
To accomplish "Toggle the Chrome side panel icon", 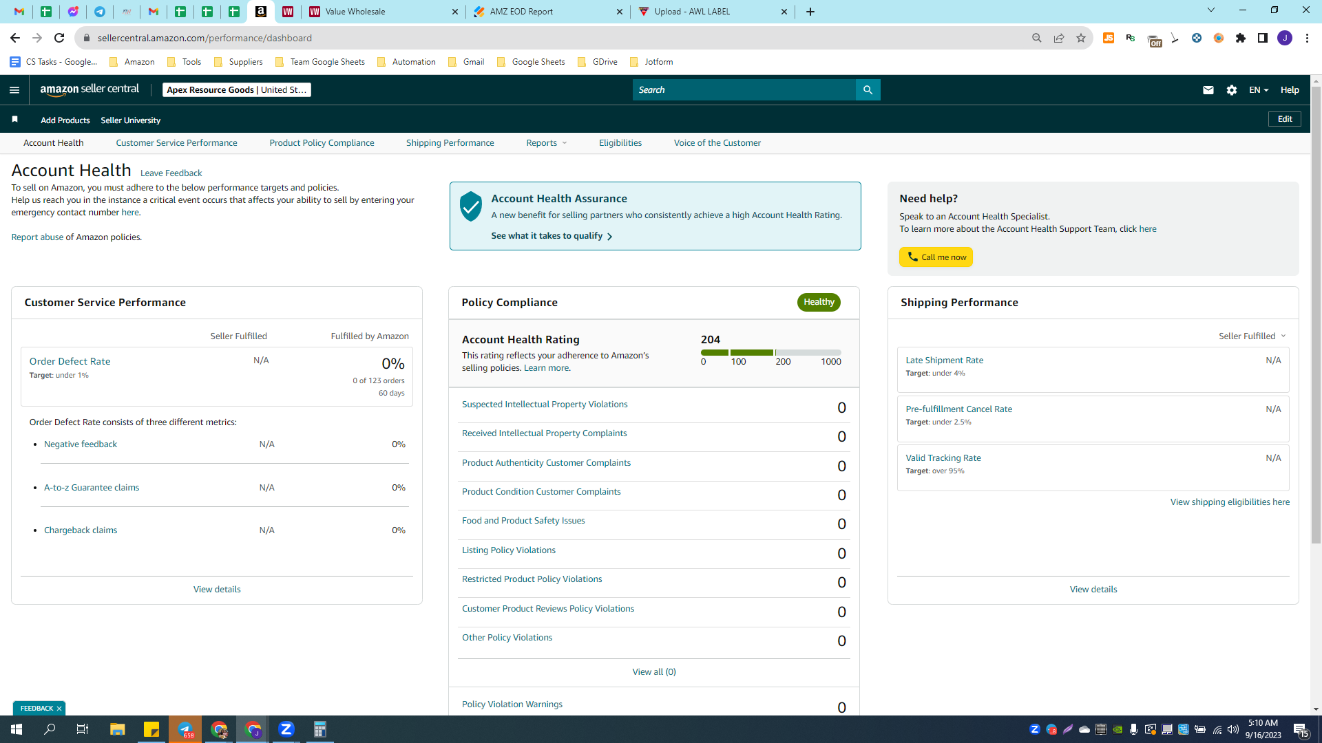I will [1263, 38].
